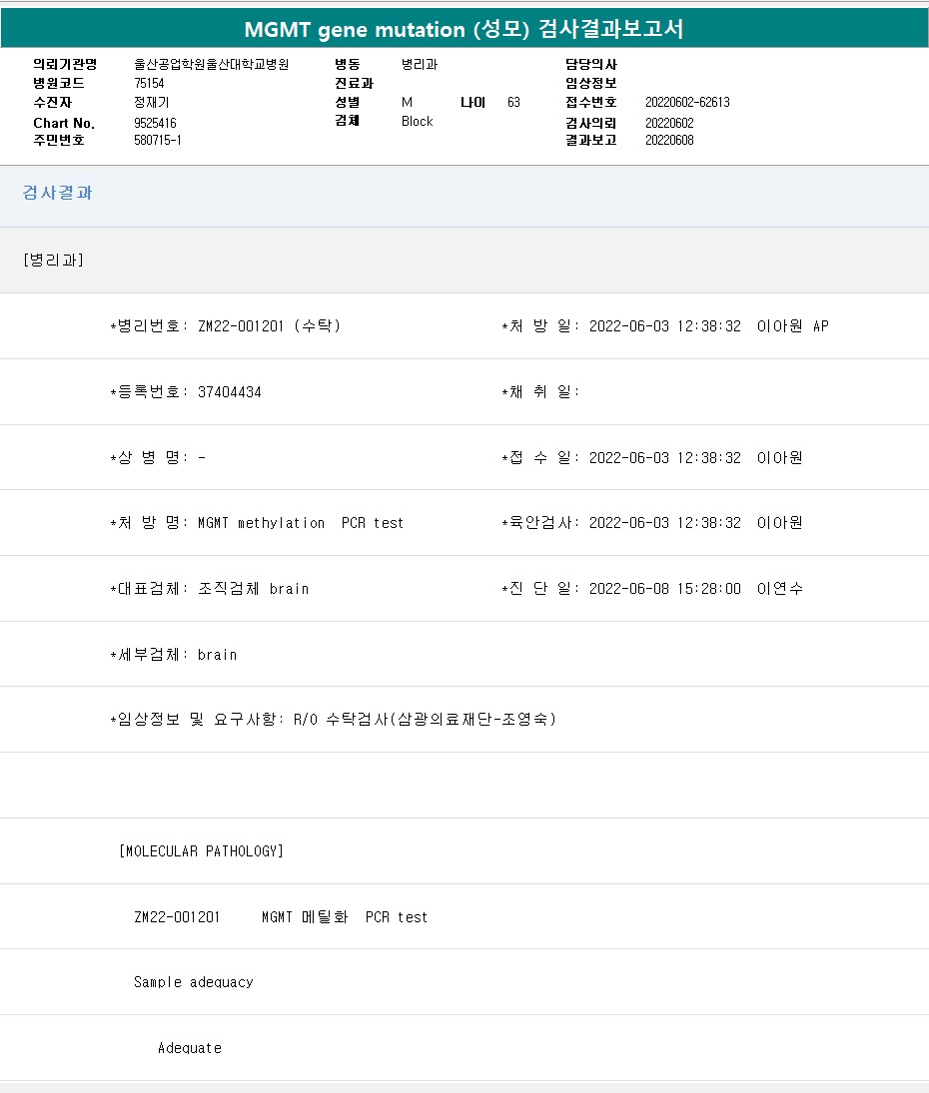The image size is (929, 1093).
Task: Click registration number '37404434'
Action: (230, 392)
